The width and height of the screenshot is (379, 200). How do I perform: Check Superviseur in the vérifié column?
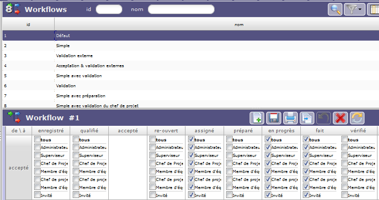pos(345,155)
